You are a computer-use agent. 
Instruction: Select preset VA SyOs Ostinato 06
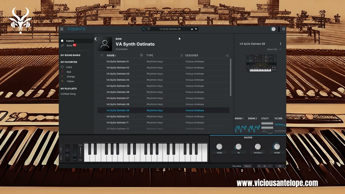pyautogui.click(x=164, y=92)
